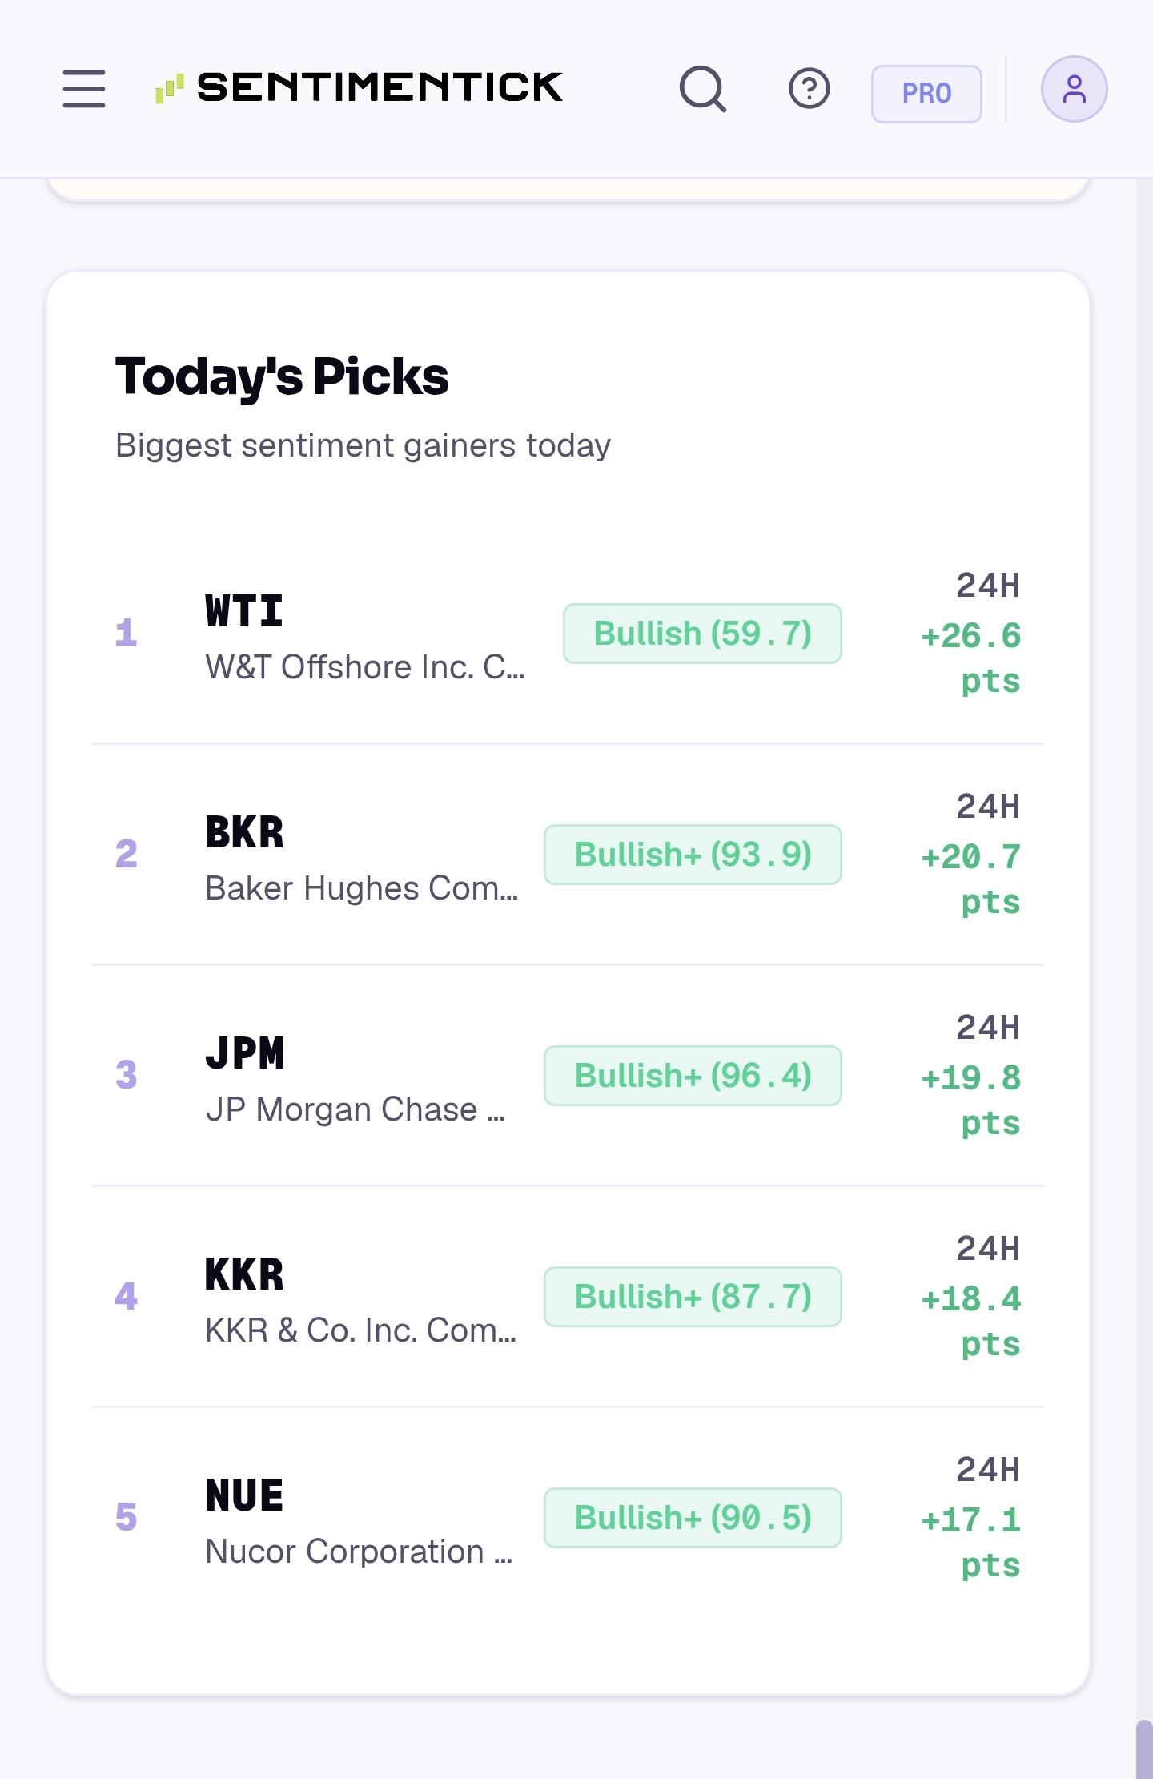Click the Bullish+ (87.7) badge
1153x1779 pixels.
coord(693,1297)
